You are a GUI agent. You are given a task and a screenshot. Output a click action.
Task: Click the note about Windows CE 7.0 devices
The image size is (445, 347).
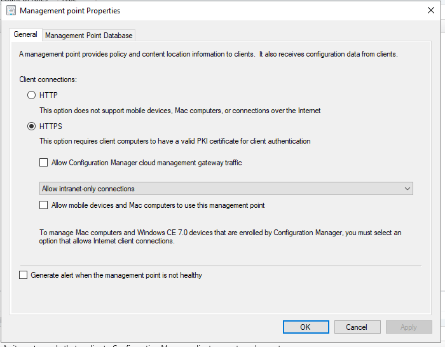tap(220, 236)
